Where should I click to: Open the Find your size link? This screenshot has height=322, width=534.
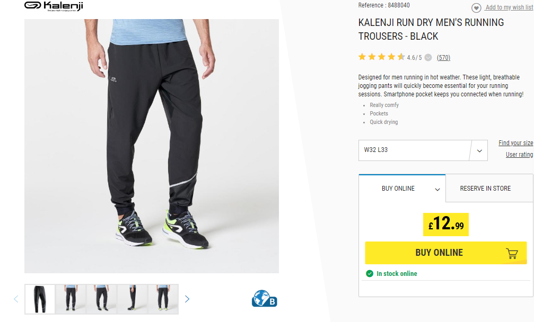tap(515, 143)
